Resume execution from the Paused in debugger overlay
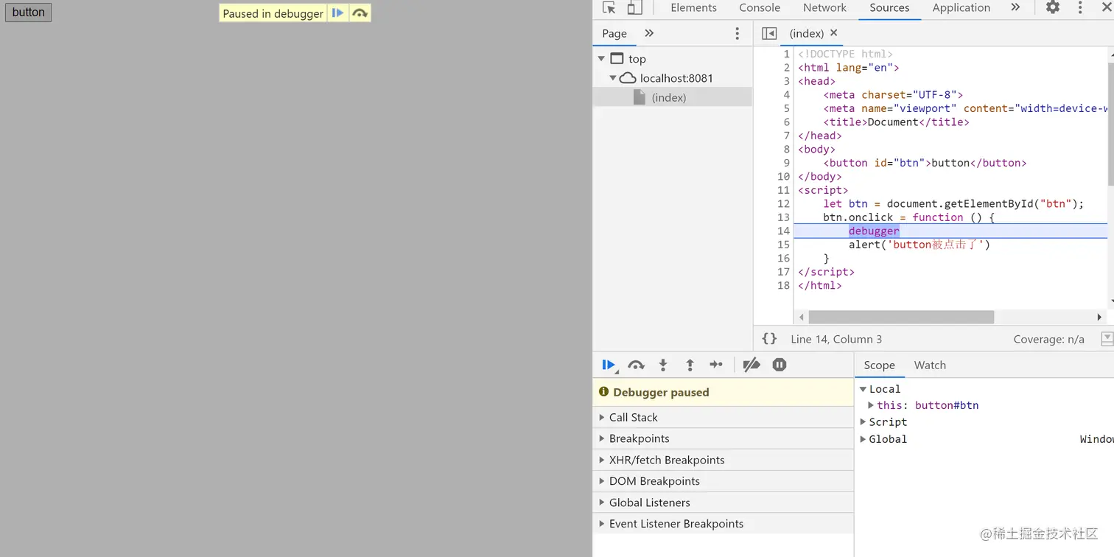Image resolution: width=1114 pixels, height=557 pixels. point(337,13)
